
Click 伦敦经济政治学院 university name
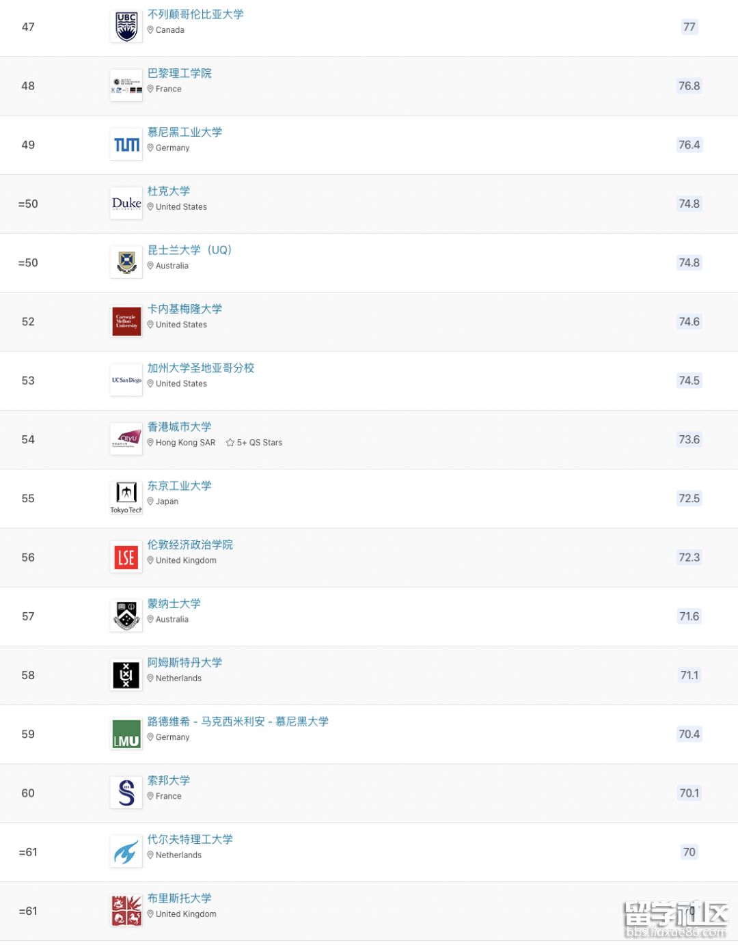(190, 545)
